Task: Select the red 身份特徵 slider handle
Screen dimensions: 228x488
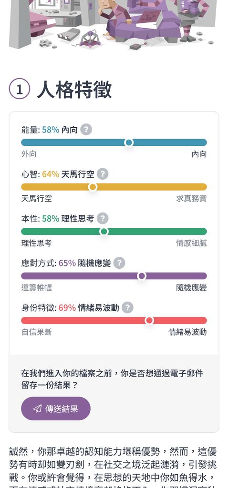Action: point(149,321)
